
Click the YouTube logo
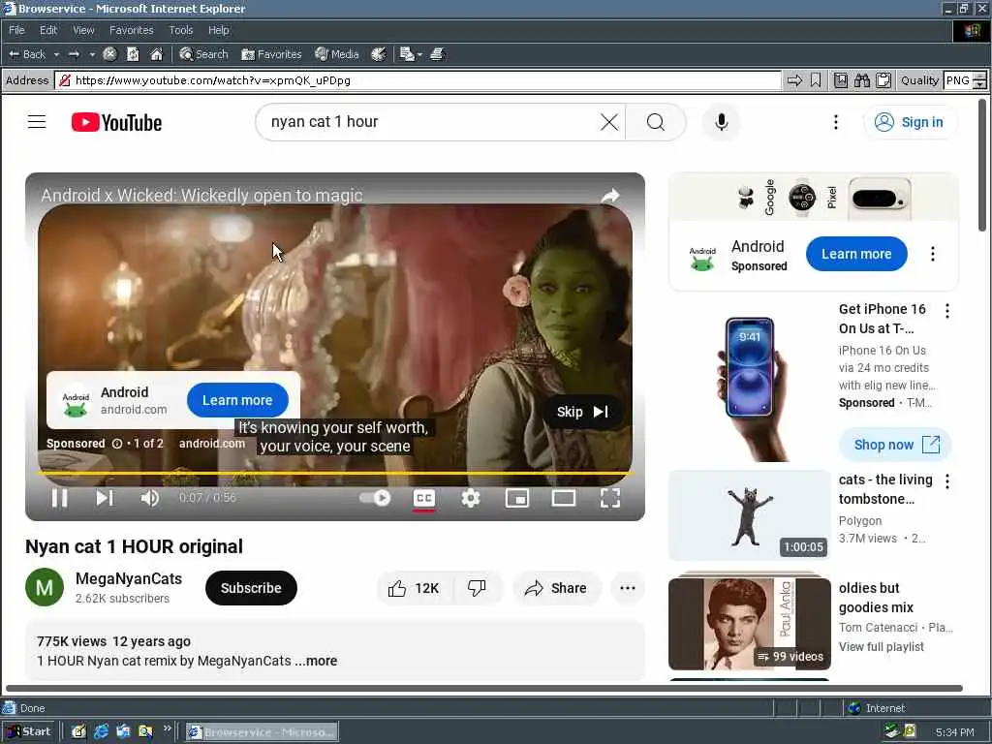pos(116,122)
